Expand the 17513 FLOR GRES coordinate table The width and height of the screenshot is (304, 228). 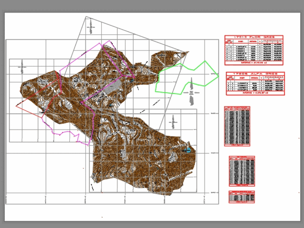click(x=255, y=50)
